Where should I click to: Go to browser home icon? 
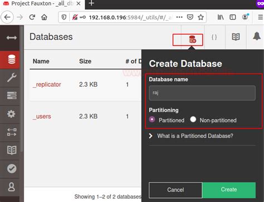click(44, 17)
